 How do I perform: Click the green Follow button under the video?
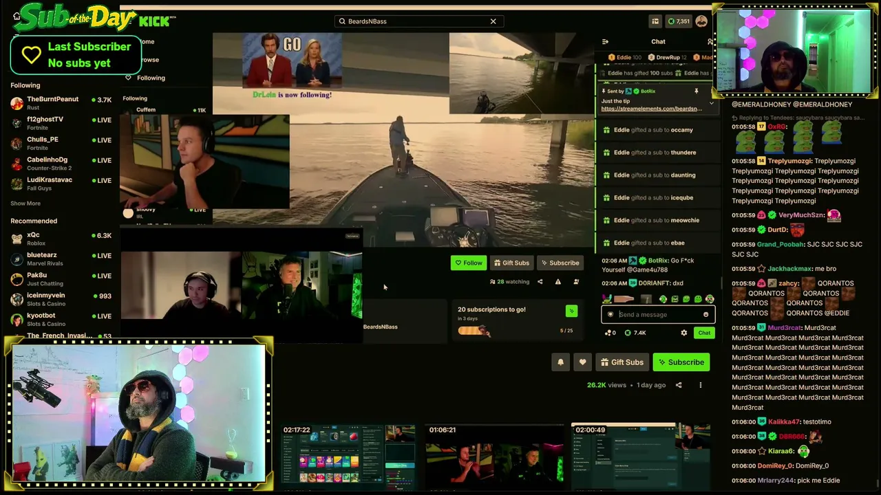pos(468,263)
